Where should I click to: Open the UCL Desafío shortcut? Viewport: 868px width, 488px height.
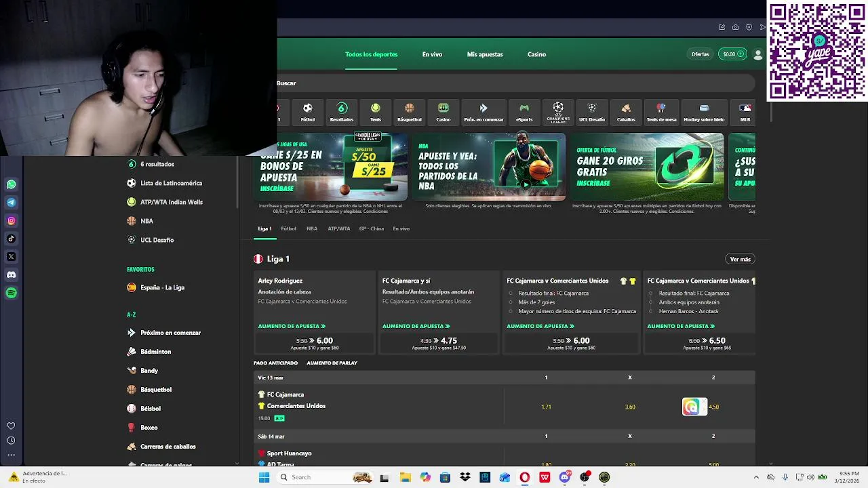592,112
